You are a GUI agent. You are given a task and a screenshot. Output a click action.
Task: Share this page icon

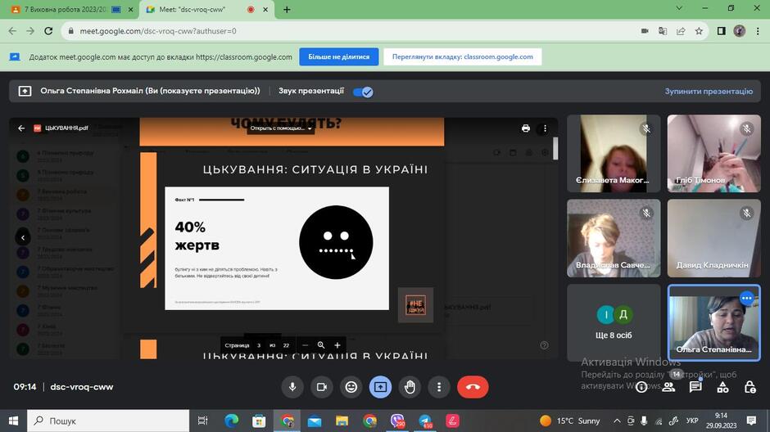(x=681, y=31)
